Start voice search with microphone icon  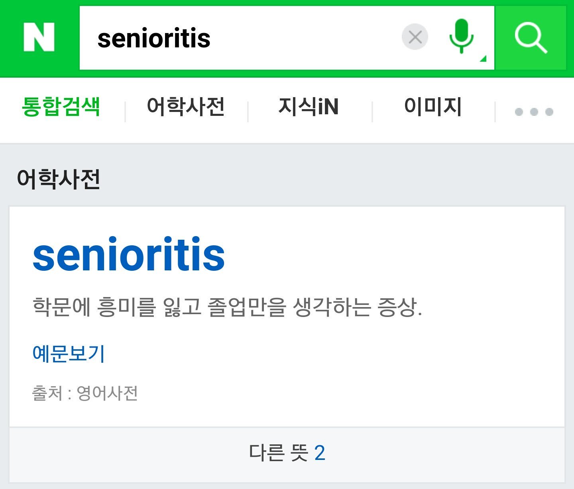point(461,36)
